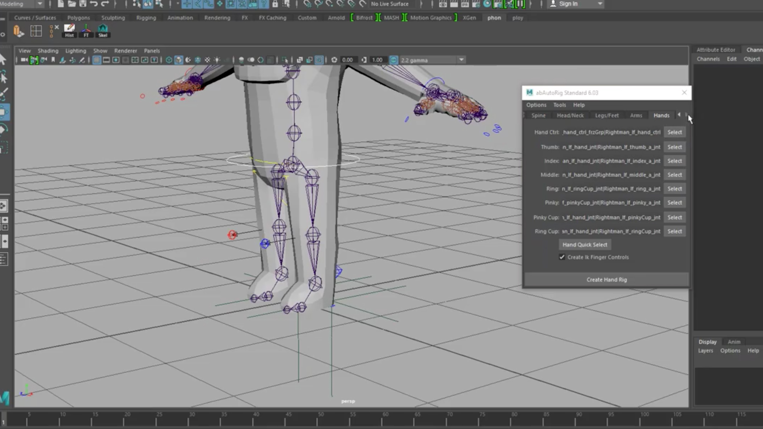Screen dimensions: 763x429
Task: Click the Hand Quick Select button
Action: tap(584, 245)
